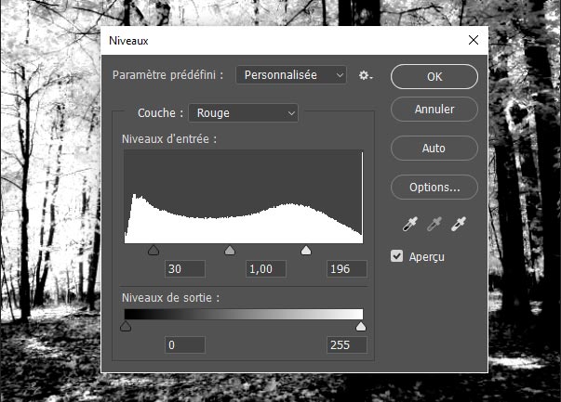Select the black point eyedropper

[x=410, y=224]
